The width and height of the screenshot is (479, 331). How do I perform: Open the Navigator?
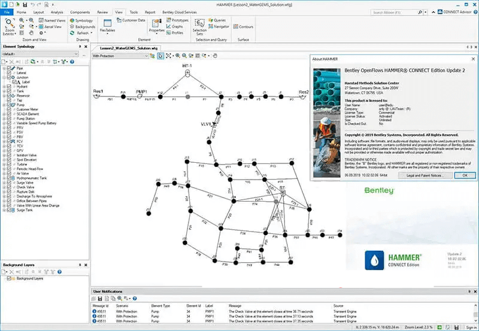[219, 26]
